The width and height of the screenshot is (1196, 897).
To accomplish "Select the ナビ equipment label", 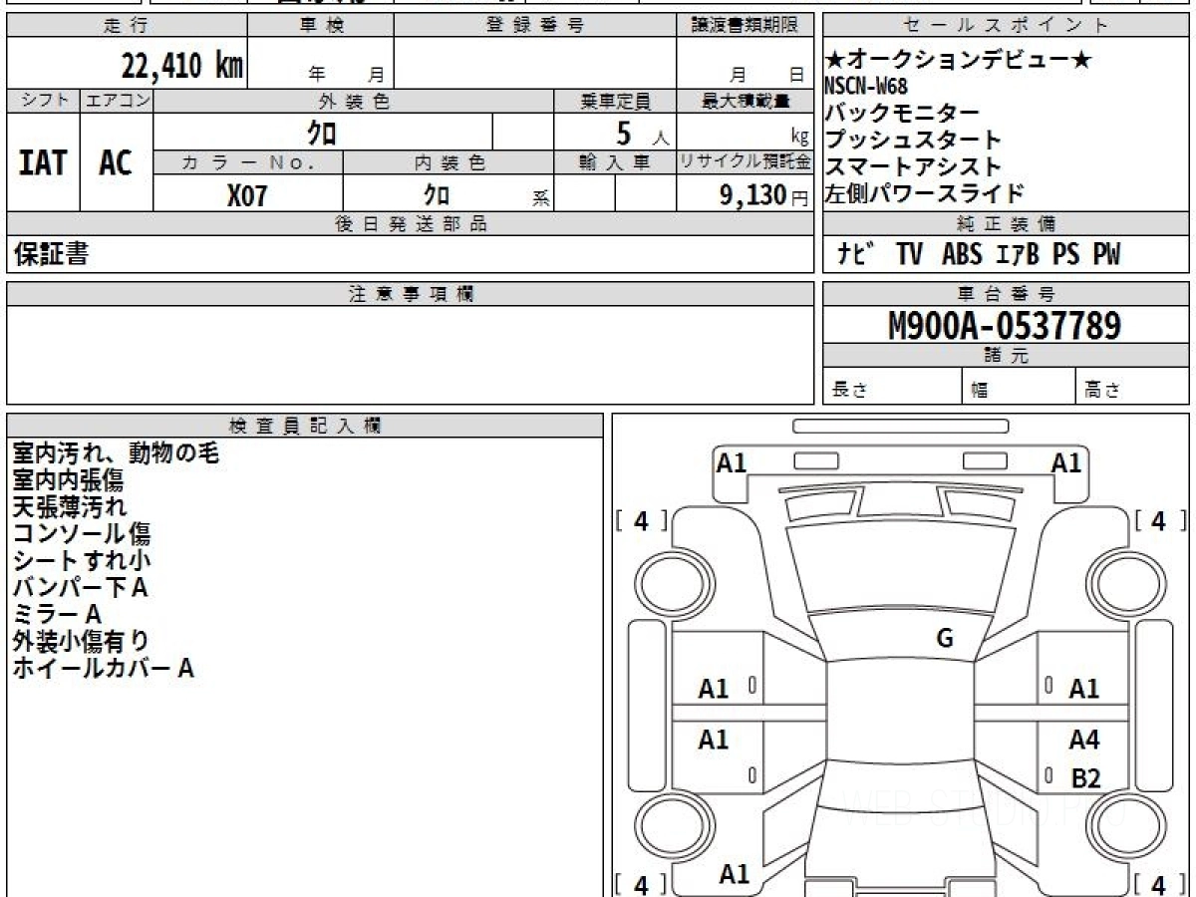I will pyautogui.click(x=856, y=255).
